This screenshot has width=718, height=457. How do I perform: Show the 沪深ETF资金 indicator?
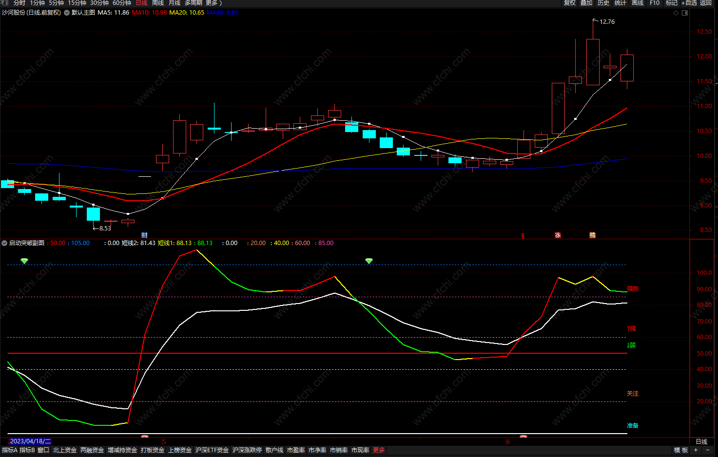[x=212, y=450]
